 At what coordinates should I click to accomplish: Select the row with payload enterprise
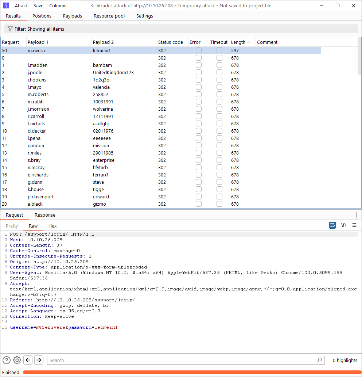coord(161,160)
